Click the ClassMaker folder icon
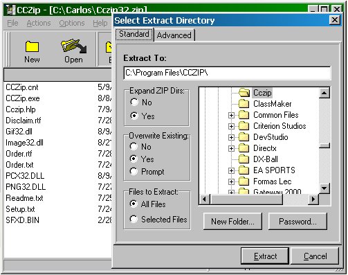 (244, 104)
